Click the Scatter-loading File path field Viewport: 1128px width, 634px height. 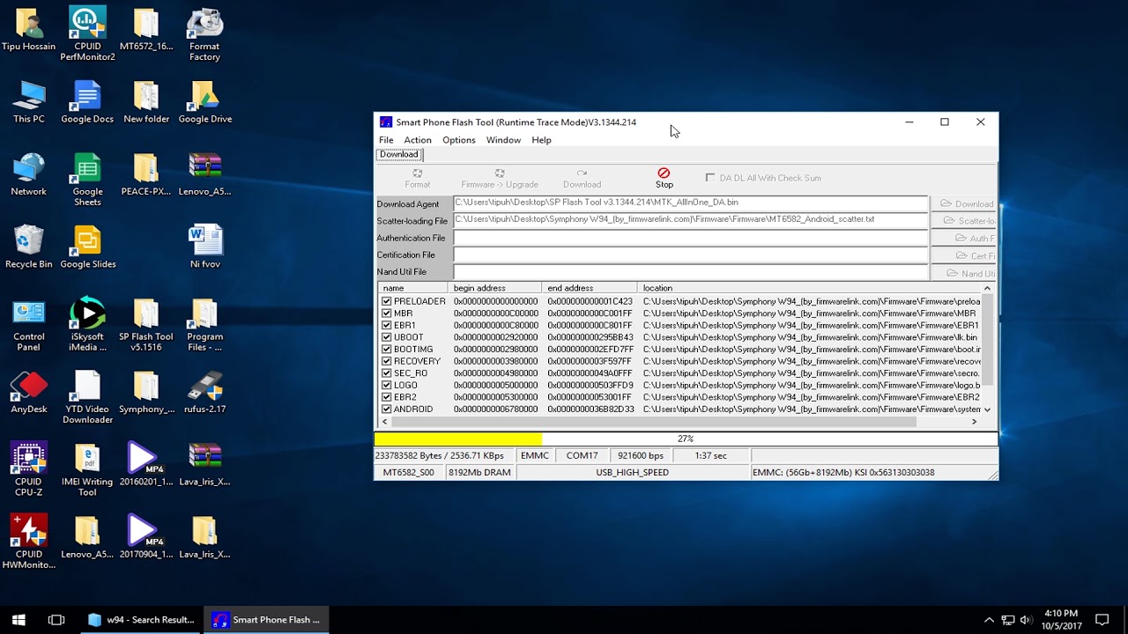point(691,220)
